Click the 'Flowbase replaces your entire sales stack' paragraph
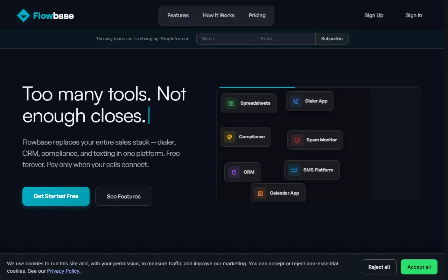Image resolution: width=448 pixels, height=280 pixels. click(x=101, y=153)
